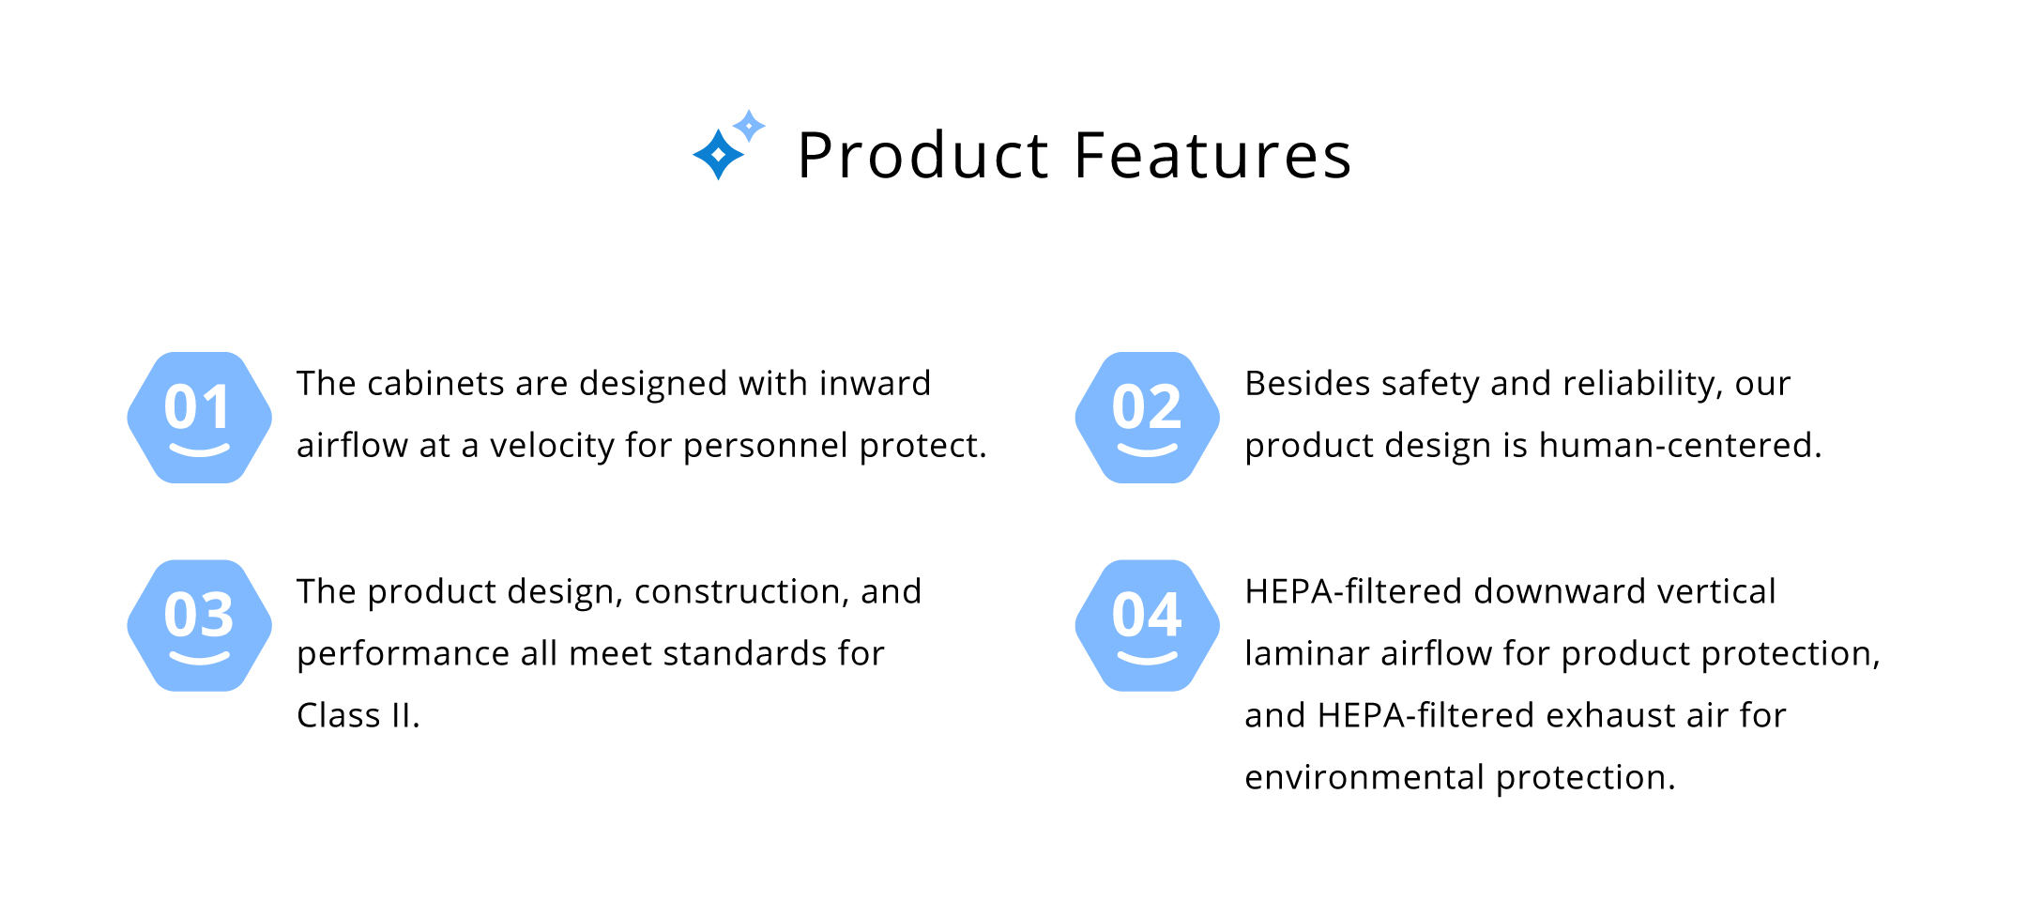Click "The product design, construction, and" line

609,592
